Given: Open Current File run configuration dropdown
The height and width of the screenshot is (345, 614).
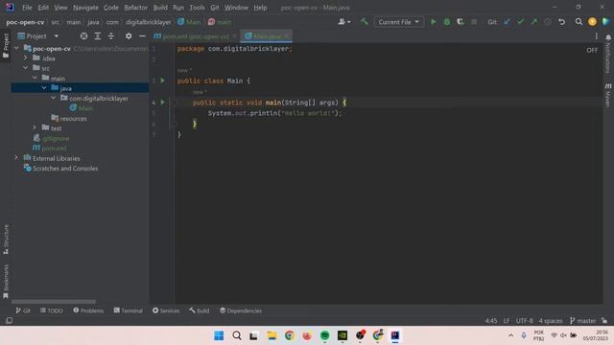Looking at the screenshot, I should (x=399, y=22).
